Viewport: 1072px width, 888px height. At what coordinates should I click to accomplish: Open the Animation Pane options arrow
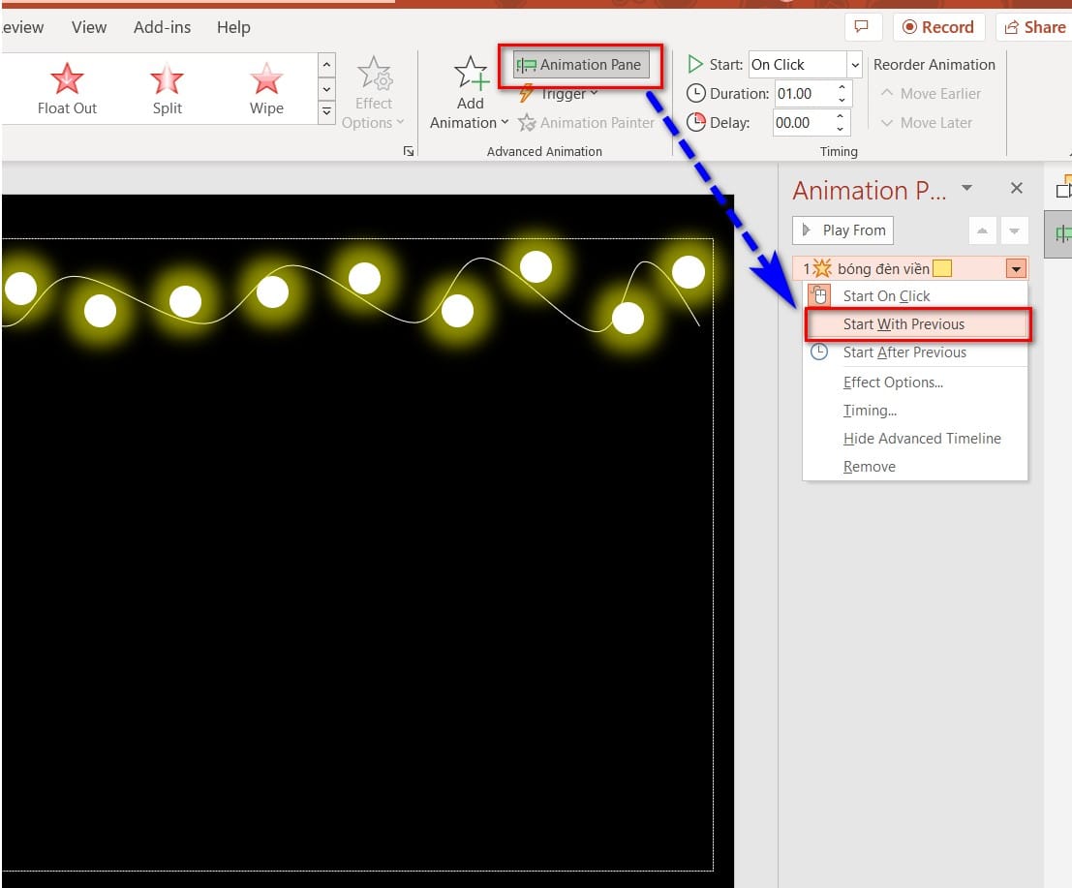966,187
